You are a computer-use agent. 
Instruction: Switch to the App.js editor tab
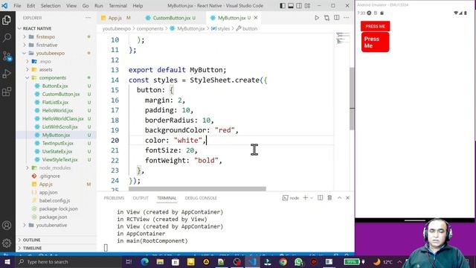(x=115, y=18)
